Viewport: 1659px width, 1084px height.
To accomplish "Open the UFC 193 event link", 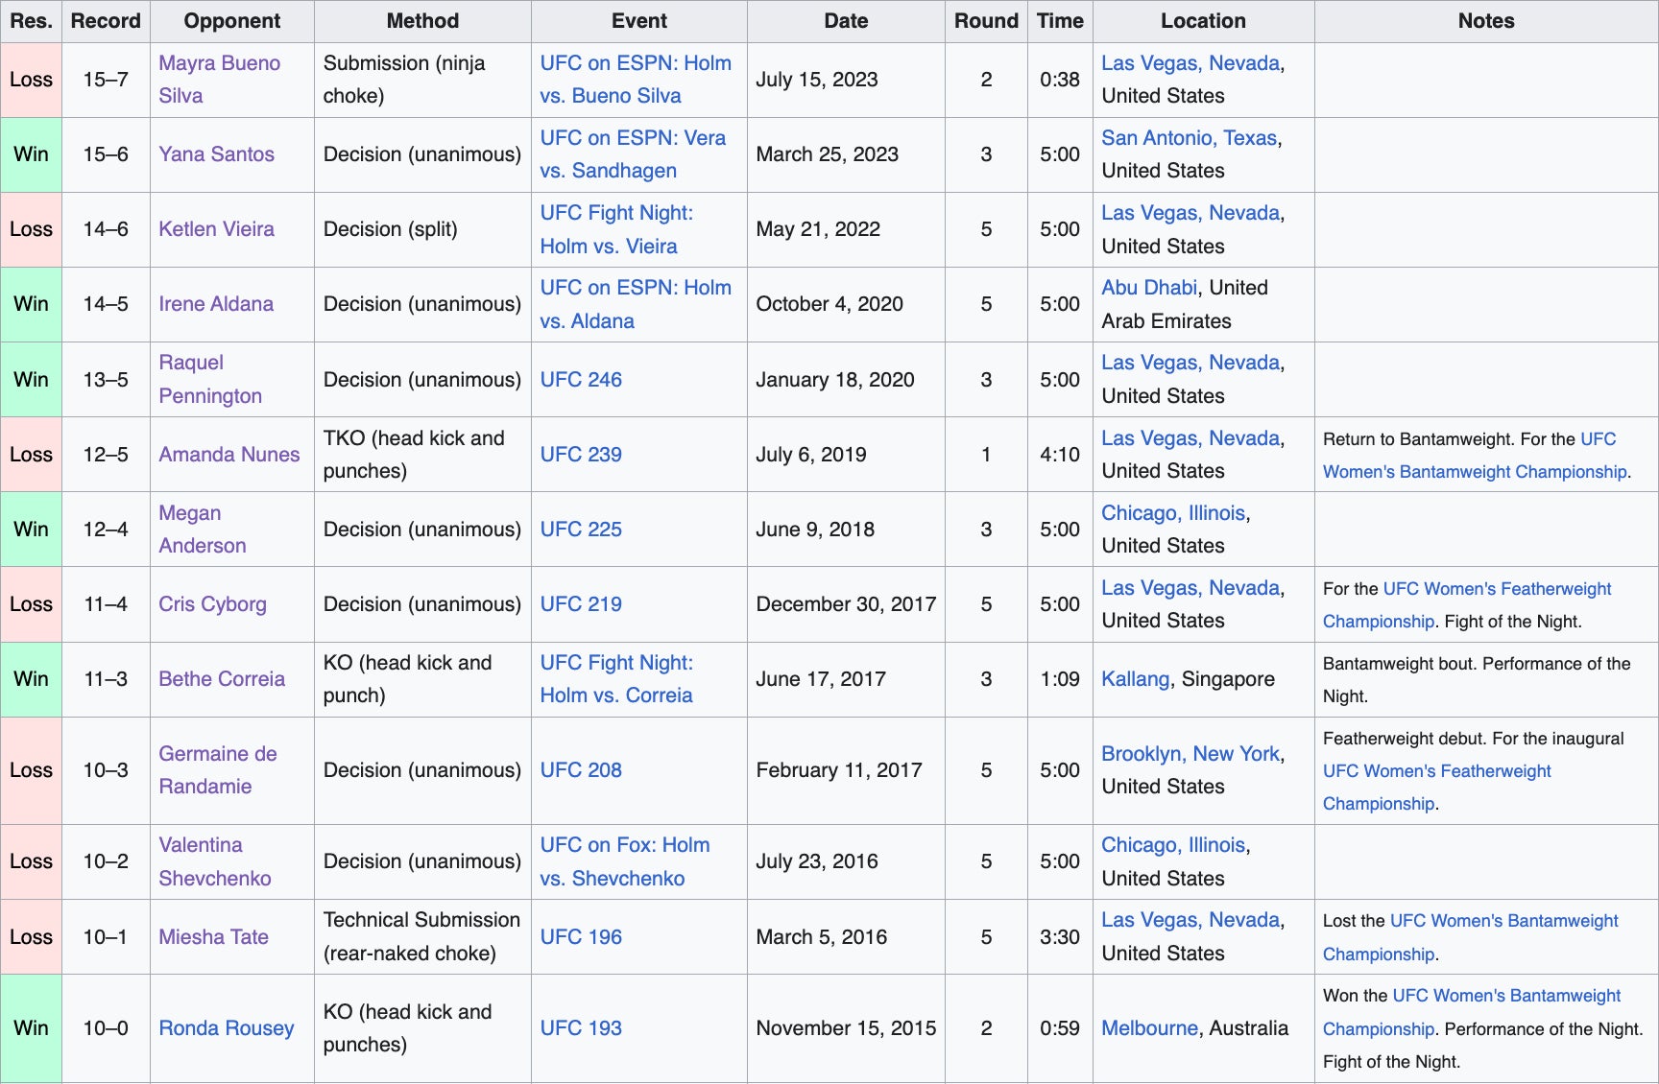I will tap(580, 1028).
